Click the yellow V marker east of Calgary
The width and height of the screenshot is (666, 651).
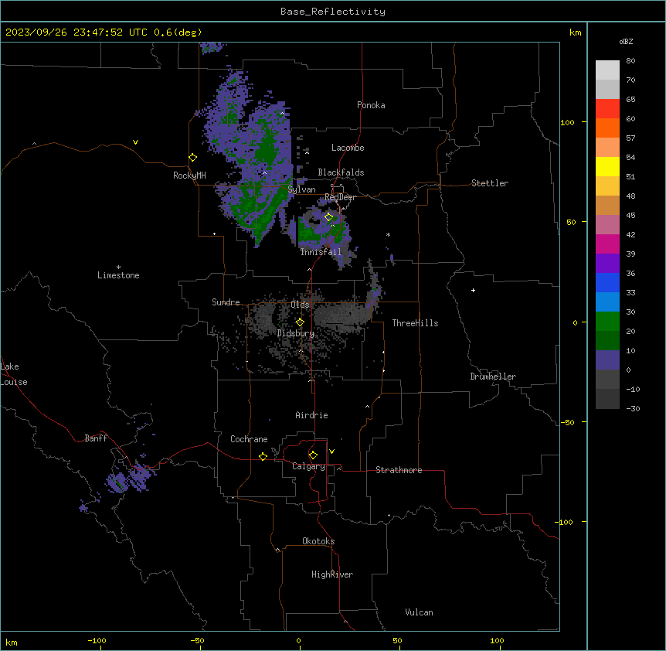point(331,452)
